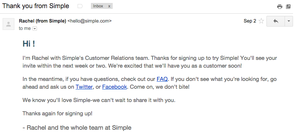Image resolution: width=296 pixels, height=136 pixels.
Task: Open the sender's profile avatar
Action: pyautogui.click(x=8, y=24)
